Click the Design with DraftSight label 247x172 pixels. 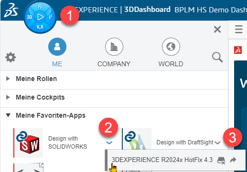coord(185,142)
